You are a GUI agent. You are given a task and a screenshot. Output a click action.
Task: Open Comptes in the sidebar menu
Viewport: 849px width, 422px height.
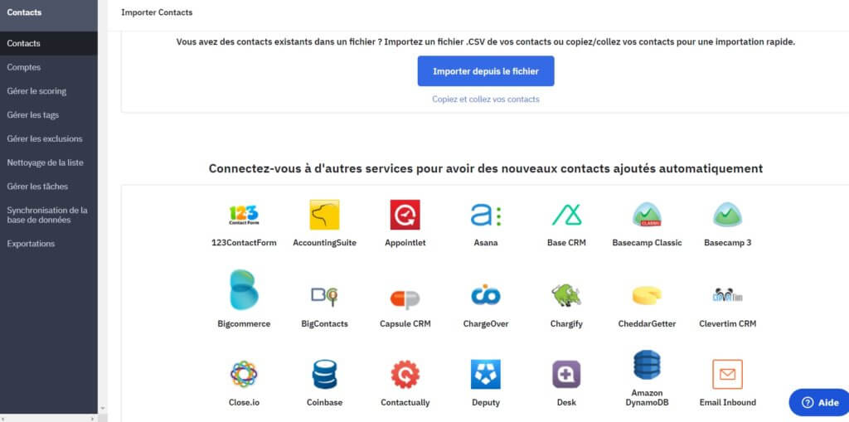pos(24,67)
